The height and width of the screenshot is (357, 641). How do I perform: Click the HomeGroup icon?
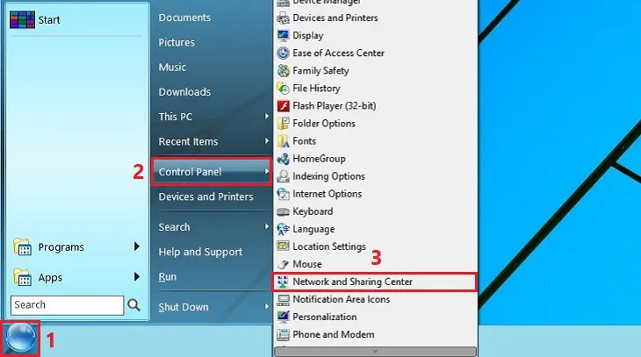(283, 159)
